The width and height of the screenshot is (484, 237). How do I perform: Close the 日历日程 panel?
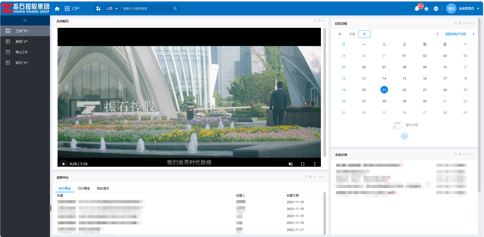click(464, 23)
